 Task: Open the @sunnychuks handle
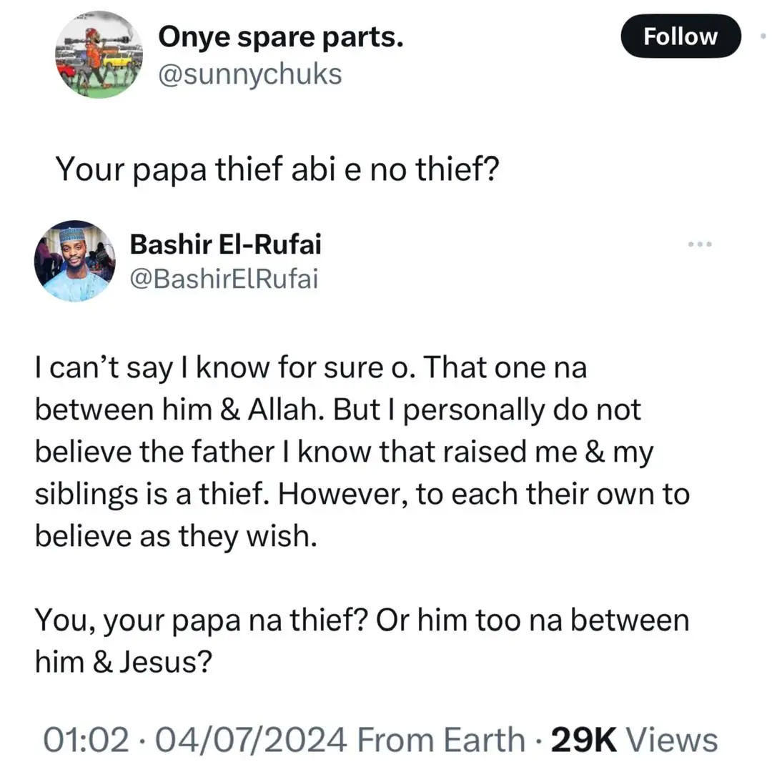click(249, 72)
